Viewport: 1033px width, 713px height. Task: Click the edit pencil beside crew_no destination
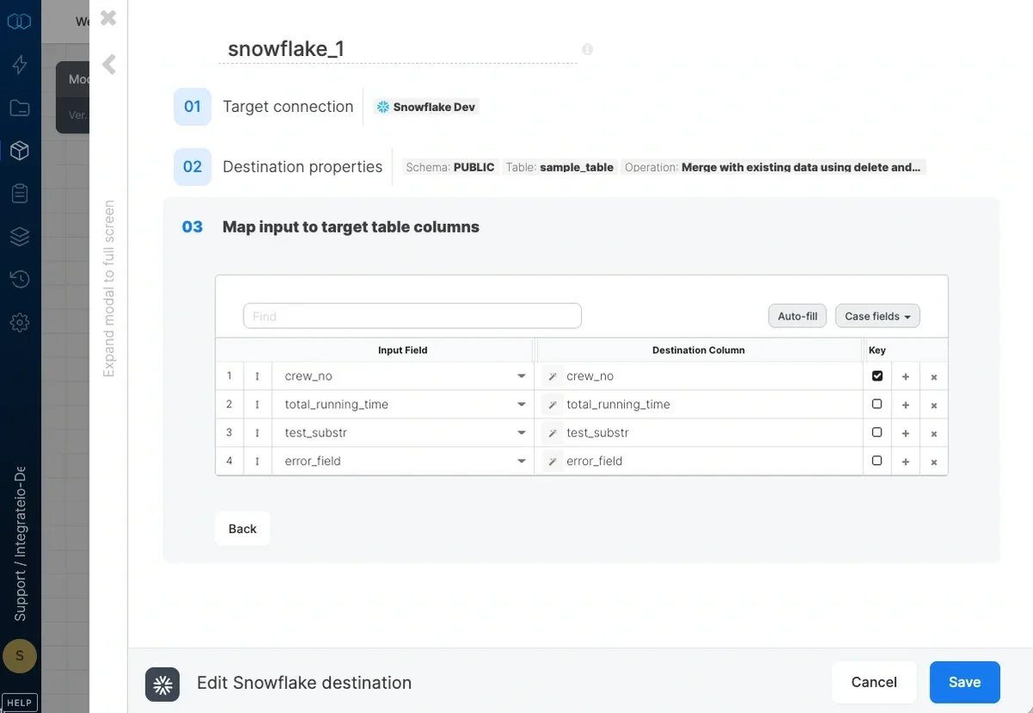552,376
